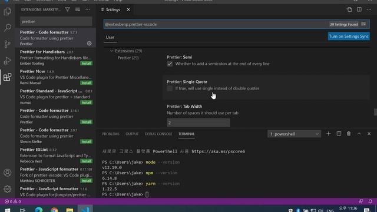Open the Explorer view in activity bar

7,12
